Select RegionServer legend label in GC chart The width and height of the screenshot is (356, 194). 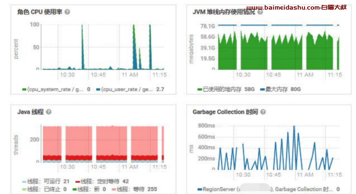267,189
